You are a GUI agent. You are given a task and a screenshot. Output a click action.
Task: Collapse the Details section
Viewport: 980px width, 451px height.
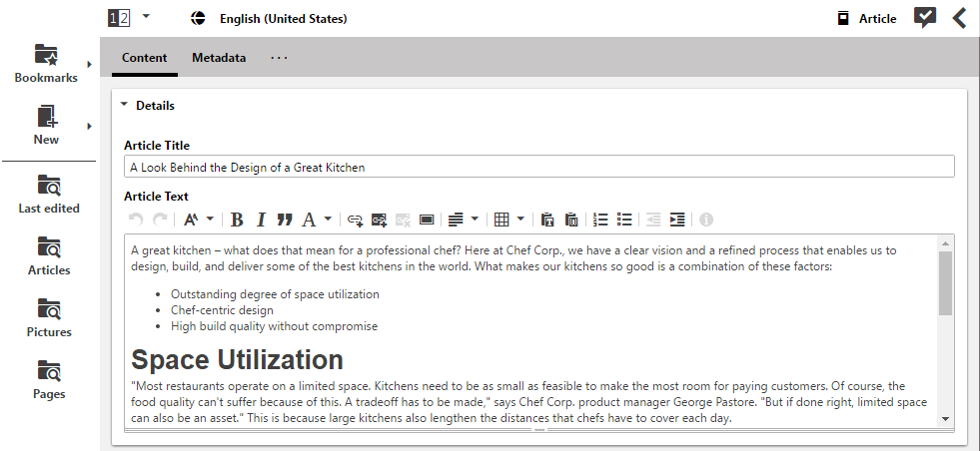pyautogui.click(x=124, y=105)
